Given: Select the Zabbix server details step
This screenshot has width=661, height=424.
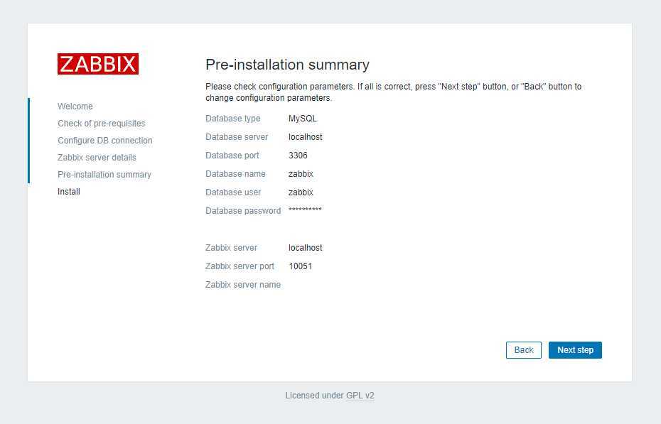Looking at the screenshot, I should [97, 158].
